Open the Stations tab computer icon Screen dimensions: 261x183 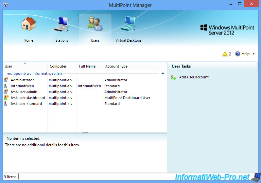61,25
